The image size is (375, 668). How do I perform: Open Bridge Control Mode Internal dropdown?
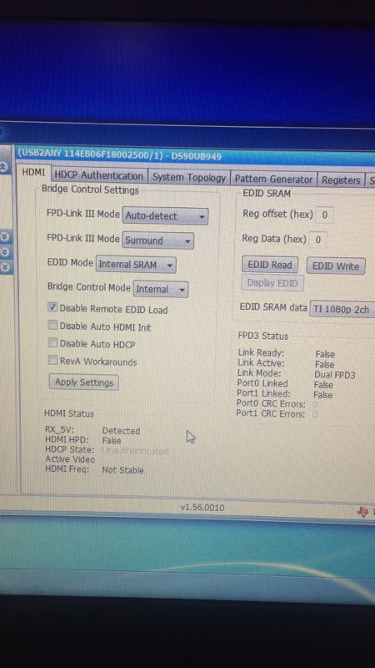point(161,289)
